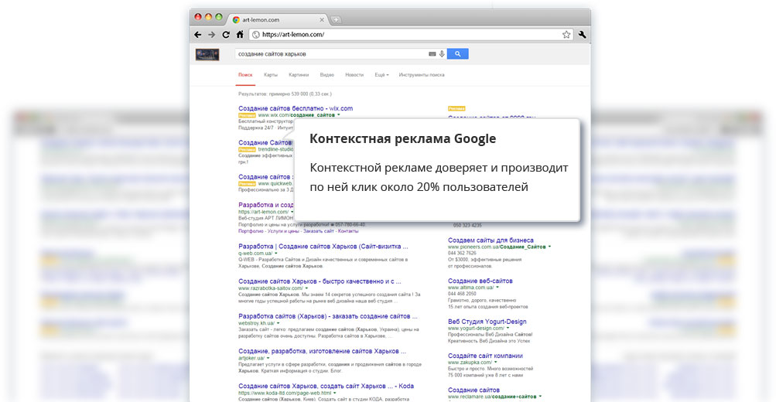Switch to the Новости tab
The image size is (776, 402).
pos(354,75)
